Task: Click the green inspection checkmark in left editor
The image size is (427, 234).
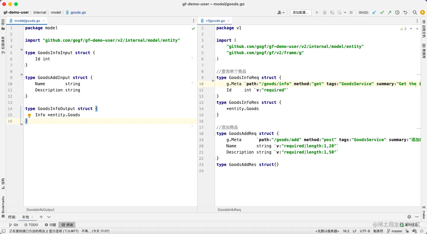Action: coord(193,28)
